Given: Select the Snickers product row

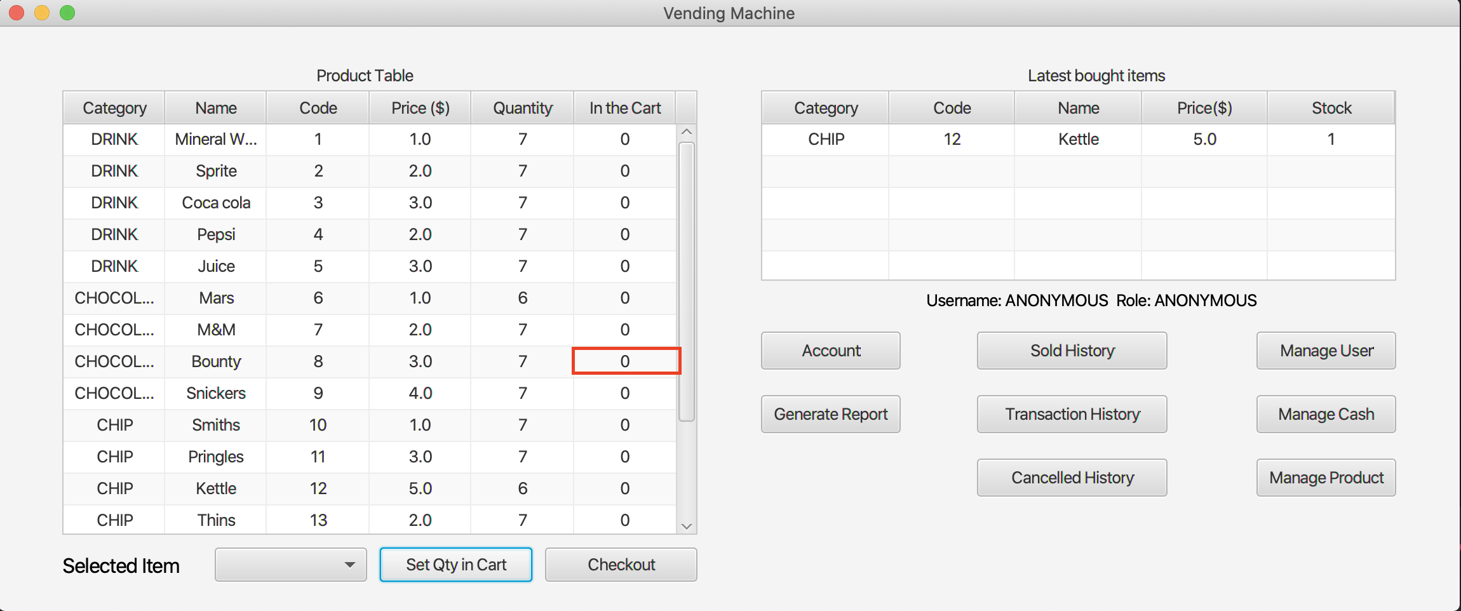Looking at the screenshot, I should point(216,393).
